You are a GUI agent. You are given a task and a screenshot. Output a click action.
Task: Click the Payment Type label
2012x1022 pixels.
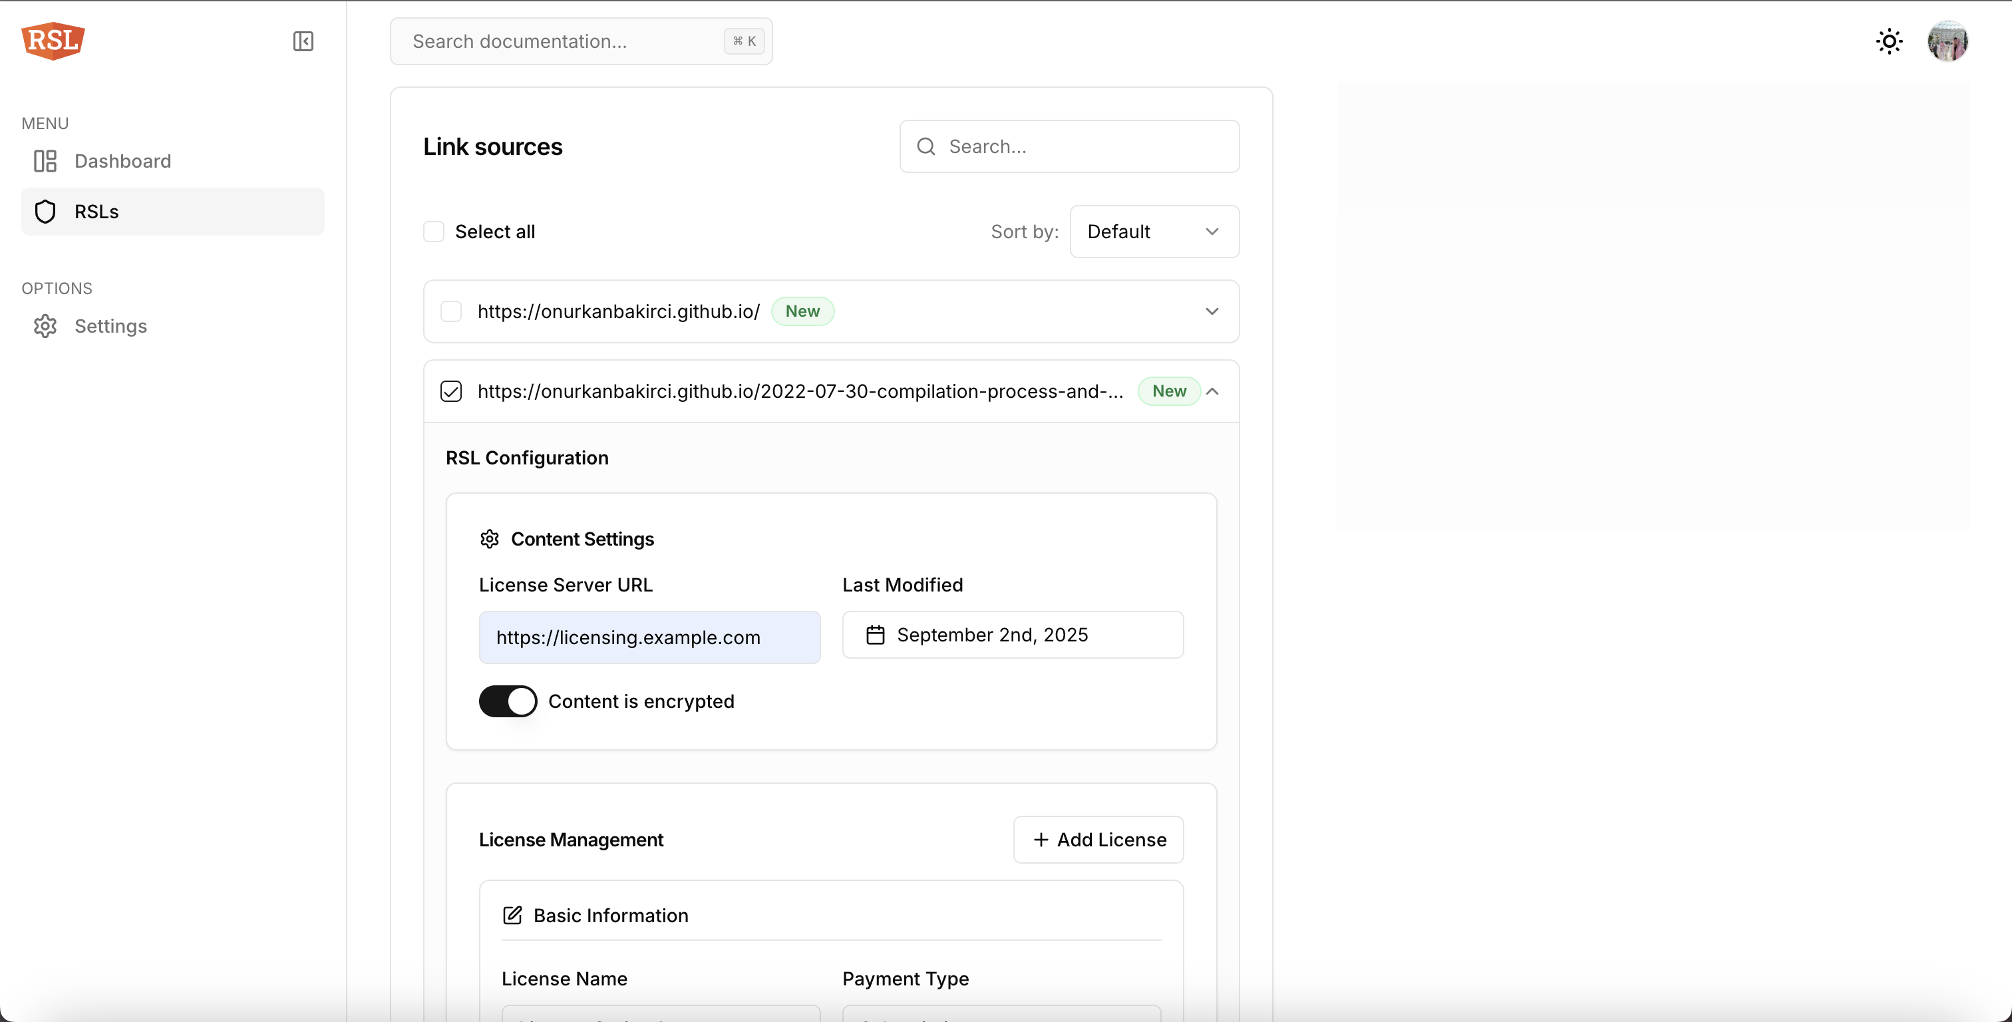(x=906, y=979)
